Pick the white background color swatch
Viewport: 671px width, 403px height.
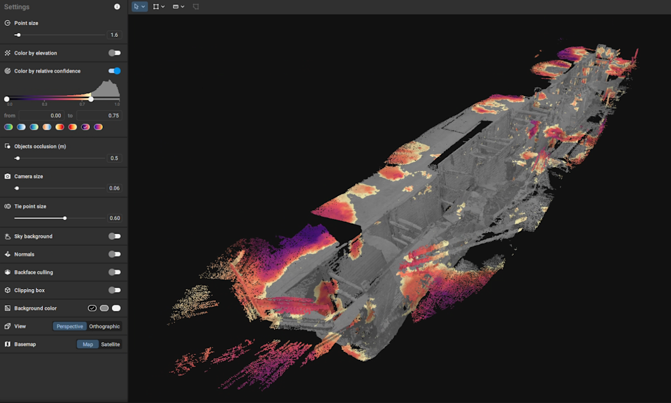[x=116, y=308]
